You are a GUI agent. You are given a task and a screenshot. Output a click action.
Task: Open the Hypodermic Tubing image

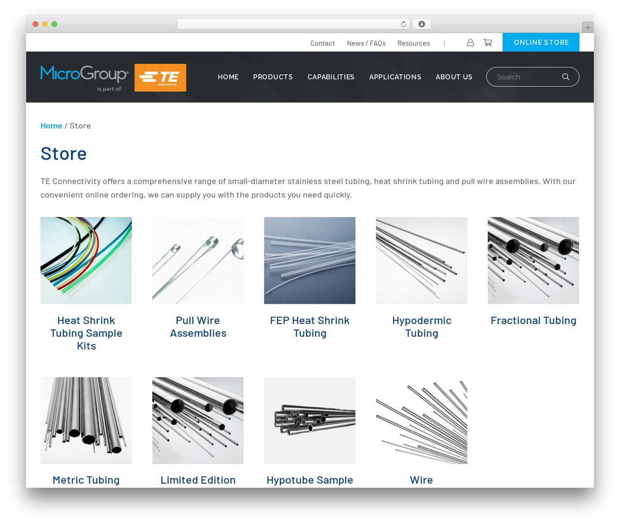click(421, 261)
